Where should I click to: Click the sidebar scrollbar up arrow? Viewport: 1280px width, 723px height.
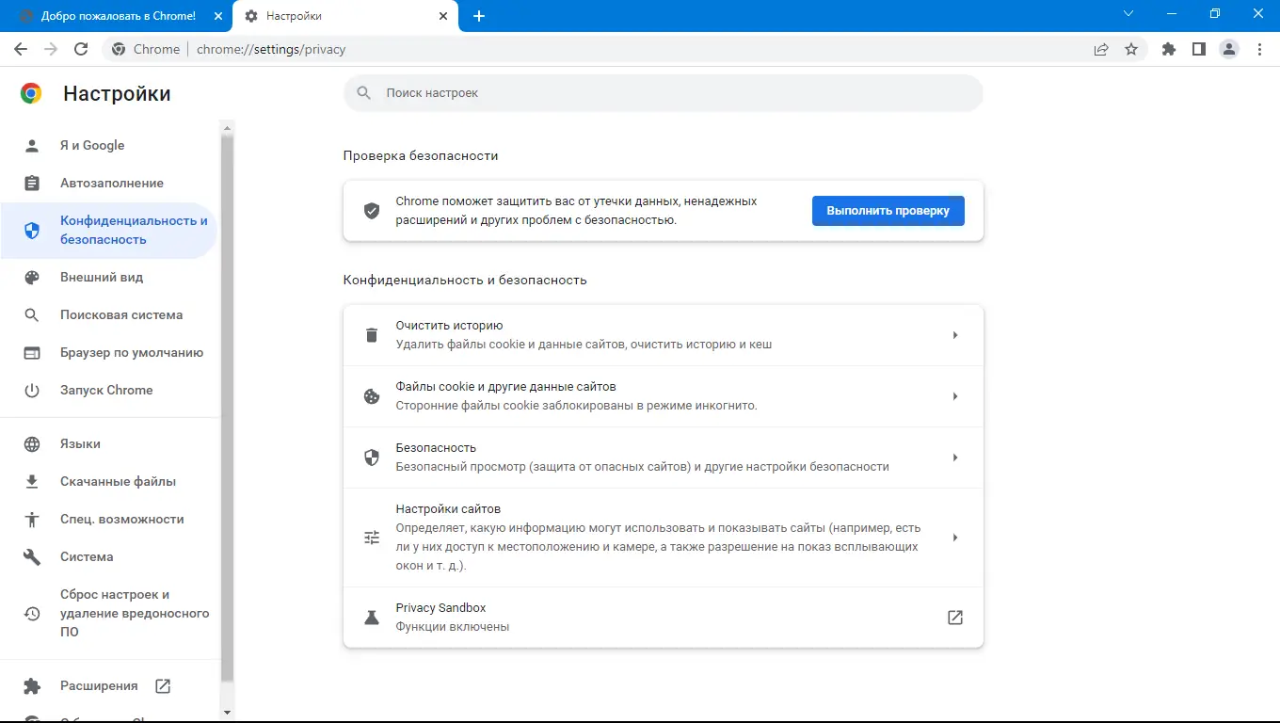coord(227,127)
